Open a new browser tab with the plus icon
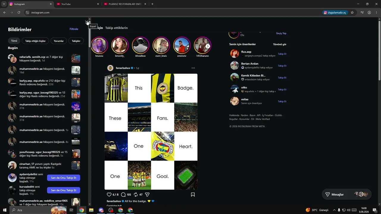The width and height of the screenshot is (381, 214). [x=152, y=4]
